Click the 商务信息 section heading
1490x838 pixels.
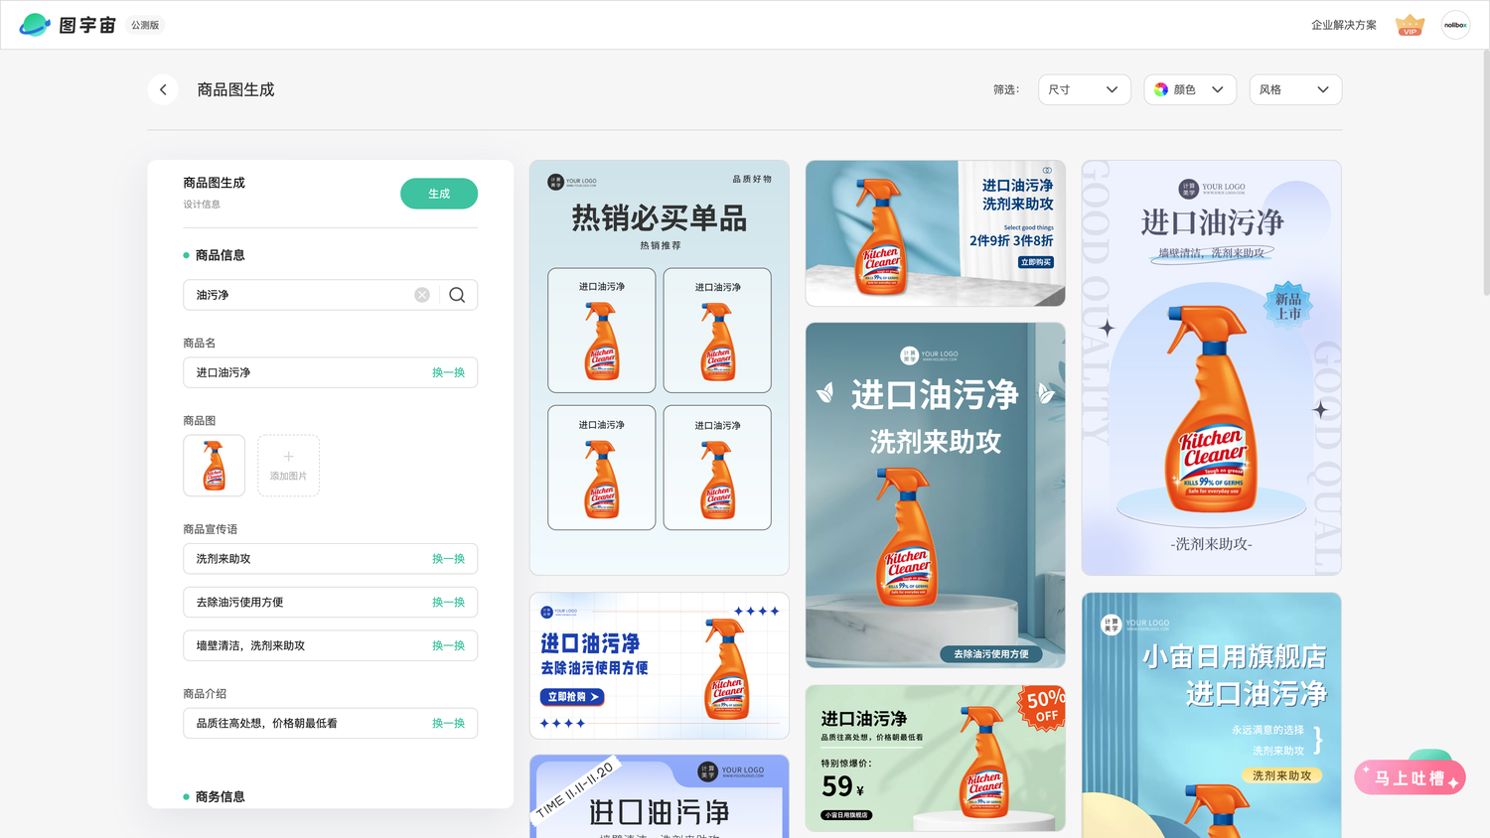[x=220, y=796]
